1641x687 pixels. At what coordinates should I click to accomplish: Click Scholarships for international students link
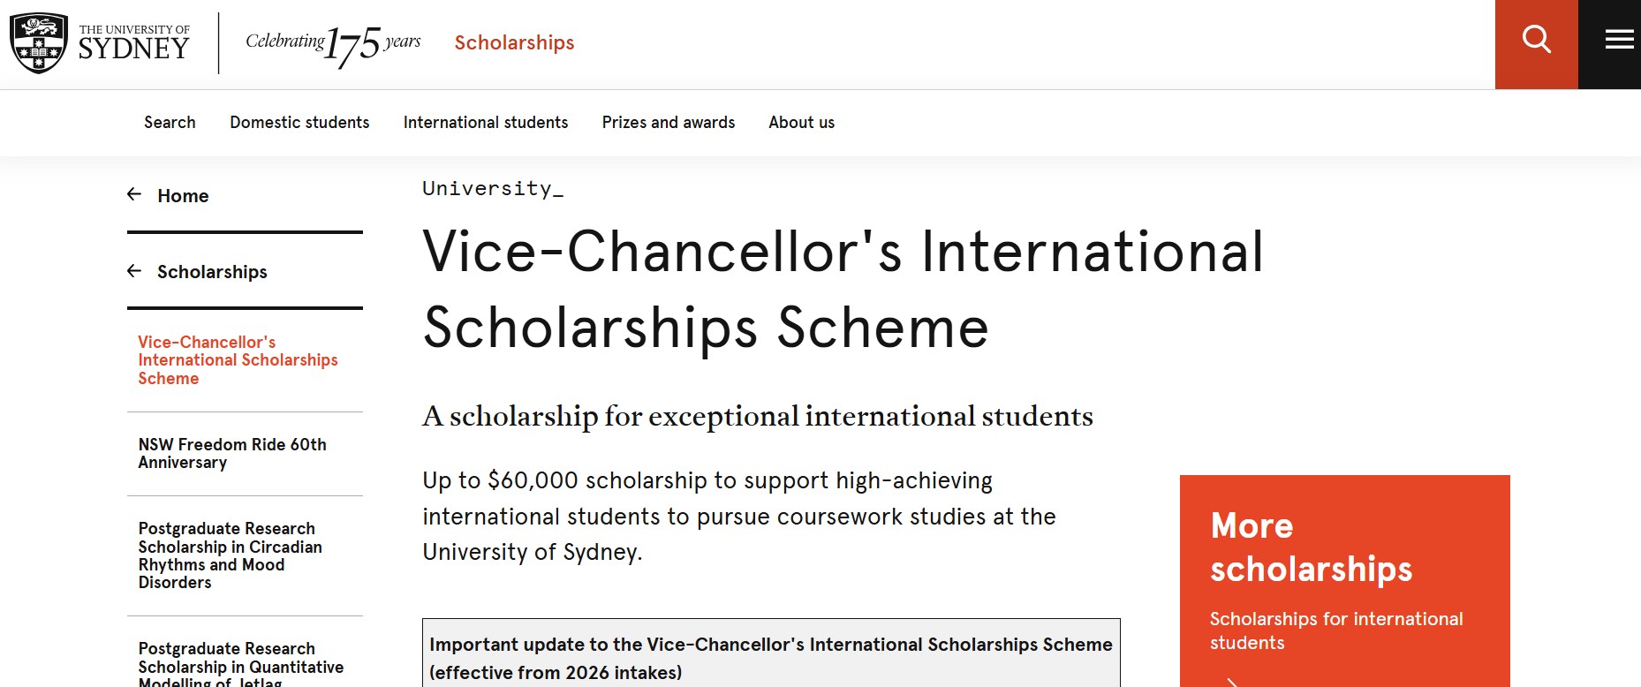click(x=1335, y=630)
